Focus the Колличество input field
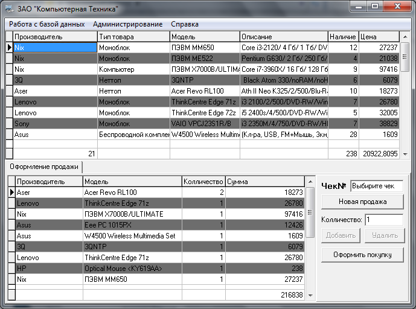Viewport: 416px width, 309px height. coord(384,220)
